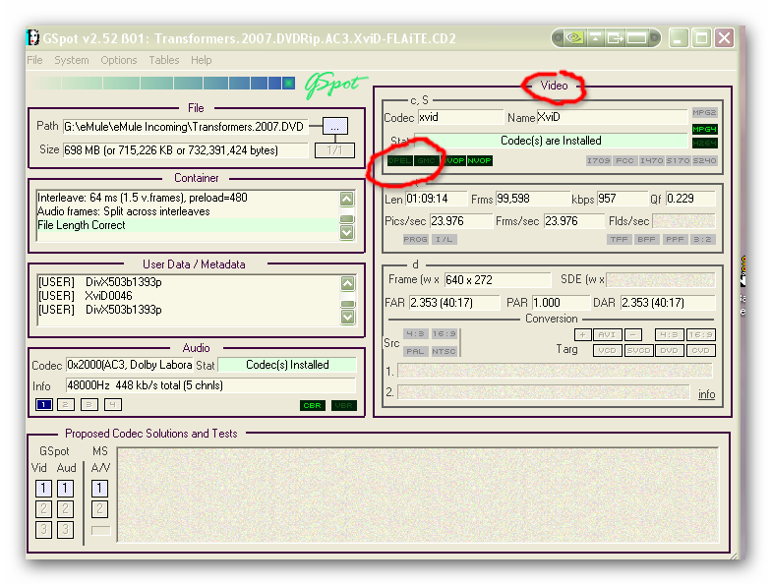Click GSpot Aud solution button 1
Screen dimensions: 771x585
point(65,488)
